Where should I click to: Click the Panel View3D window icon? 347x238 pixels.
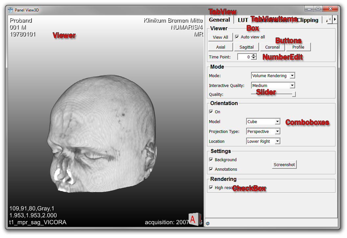click(x=11, y=10)
